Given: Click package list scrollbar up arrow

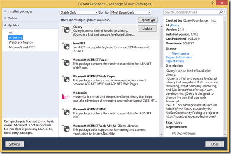Looking at the screenshot, I should click(161, 26).
